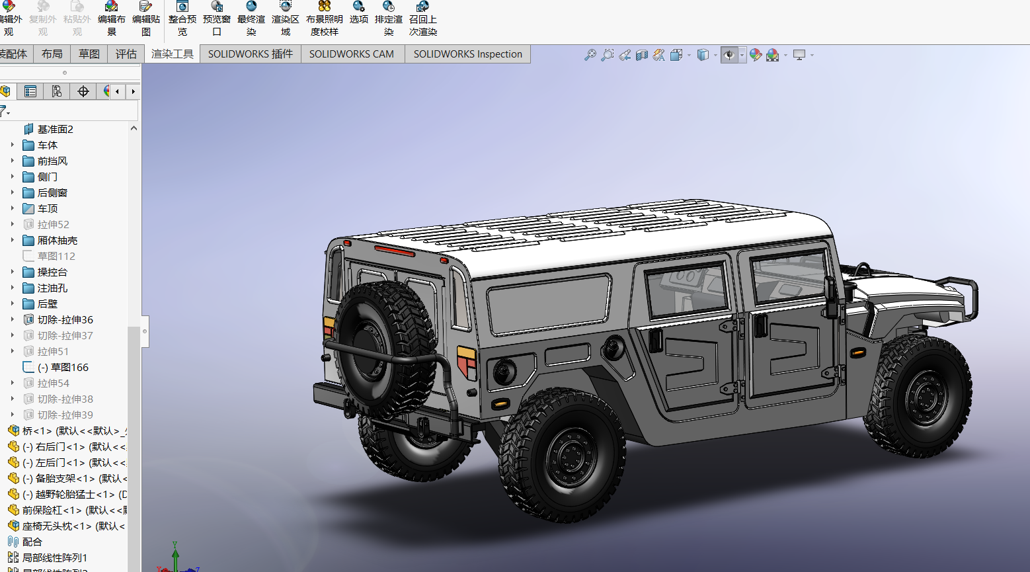The image size is (1030, 572).
Task: Open the 整合预览 integrated preview
Action: pos(182,19)
